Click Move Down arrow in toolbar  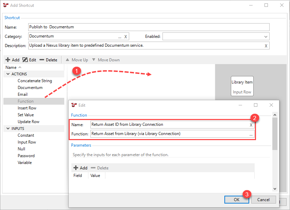tap(94, 60)
